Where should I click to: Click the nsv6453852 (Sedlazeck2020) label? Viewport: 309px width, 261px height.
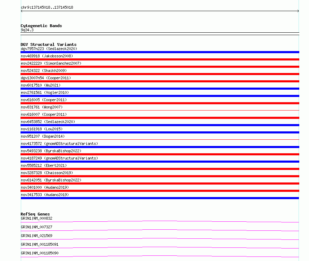(48, 122)
